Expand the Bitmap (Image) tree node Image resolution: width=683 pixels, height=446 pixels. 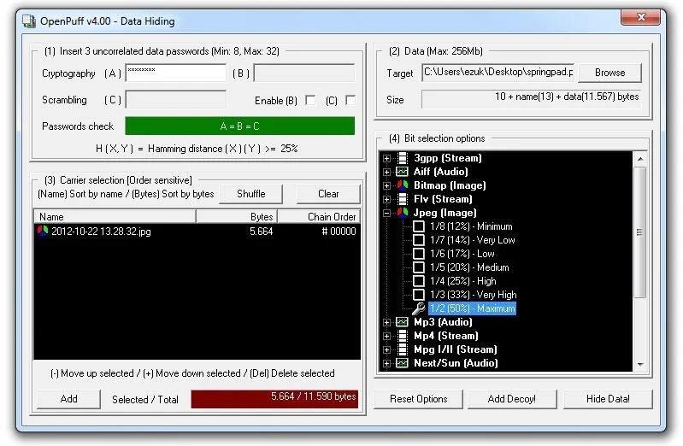pyautogui.click(x=386, y=185)
